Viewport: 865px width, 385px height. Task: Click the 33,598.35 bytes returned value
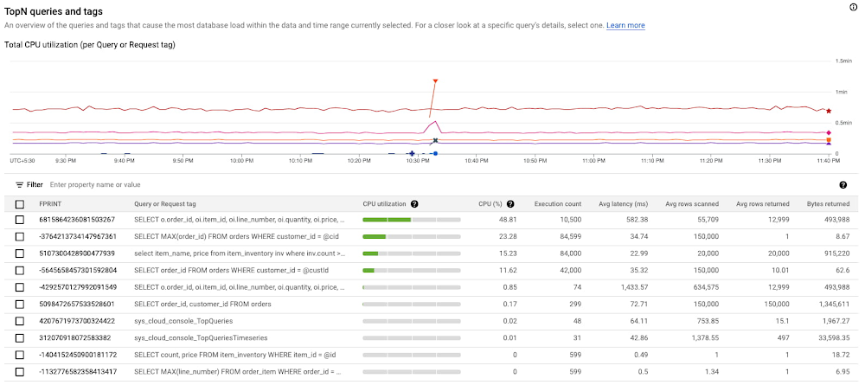click(833, 338)
